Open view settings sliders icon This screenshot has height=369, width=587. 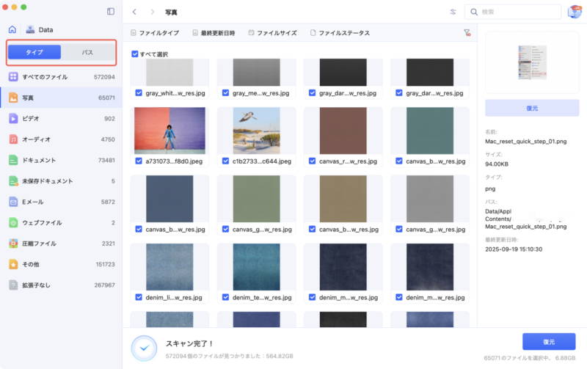click(453, 12)
